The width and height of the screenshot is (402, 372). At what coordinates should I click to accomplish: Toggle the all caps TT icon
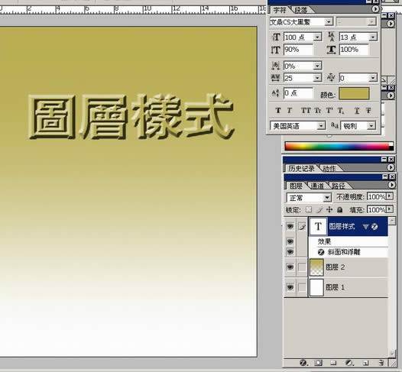[x=306, y=111]
